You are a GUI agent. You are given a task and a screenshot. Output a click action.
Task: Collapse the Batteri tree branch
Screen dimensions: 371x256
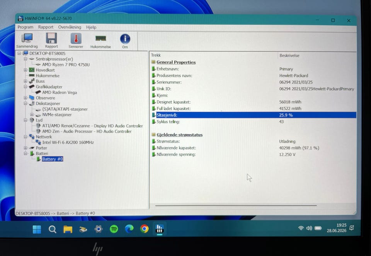26,154
